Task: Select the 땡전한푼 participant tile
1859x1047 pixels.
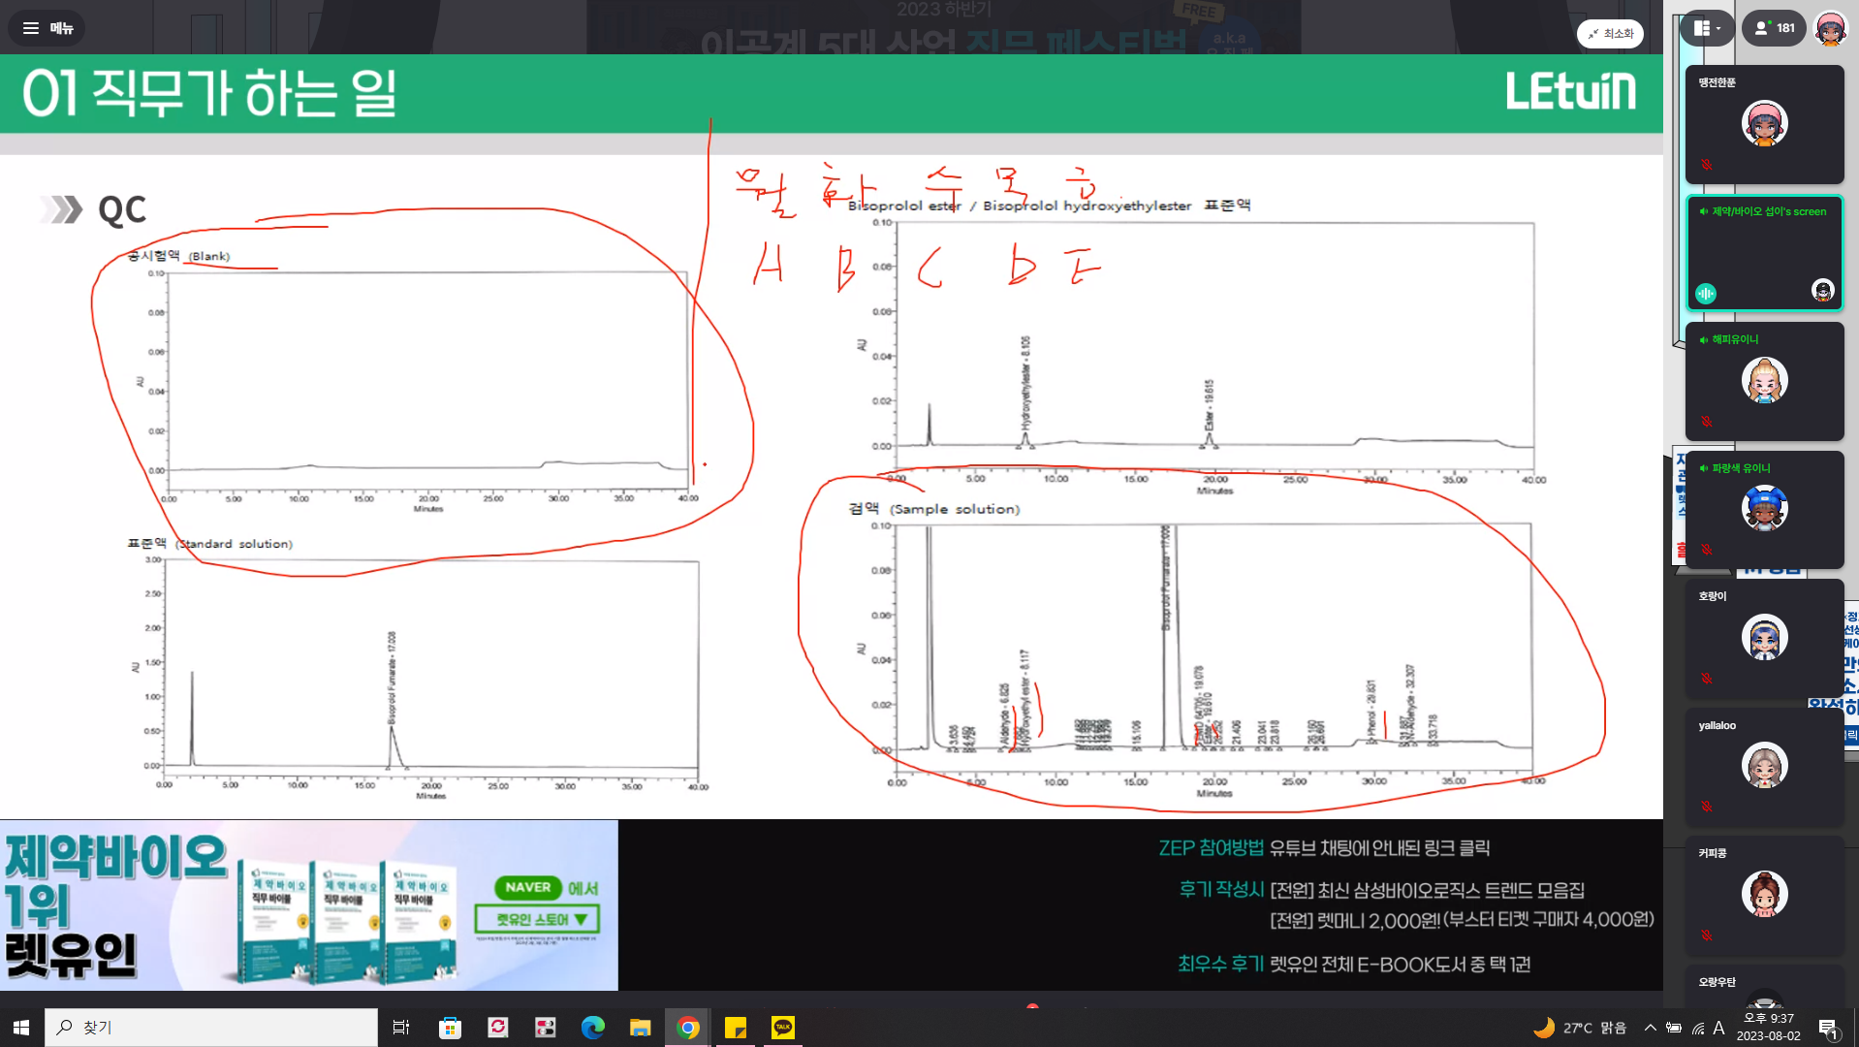Action: coord(1764,124)
